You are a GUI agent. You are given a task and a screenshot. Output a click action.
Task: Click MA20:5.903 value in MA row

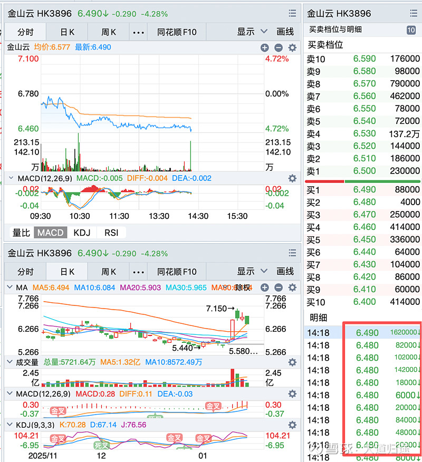(140, 287)
